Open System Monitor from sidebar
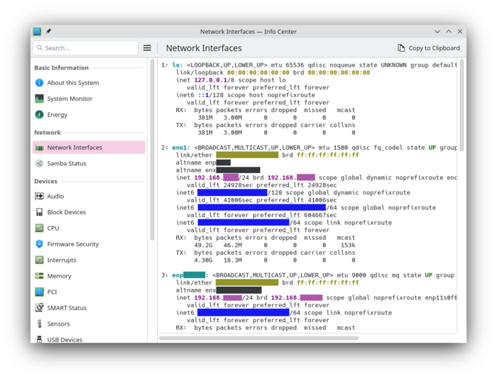Viewport: 497px width, 379px height. pos(70,99)
